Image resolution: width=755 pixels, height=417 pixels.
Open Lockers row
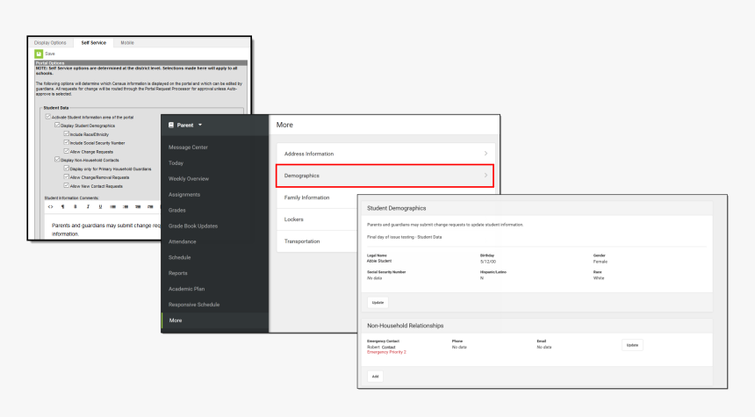[317, 219]
